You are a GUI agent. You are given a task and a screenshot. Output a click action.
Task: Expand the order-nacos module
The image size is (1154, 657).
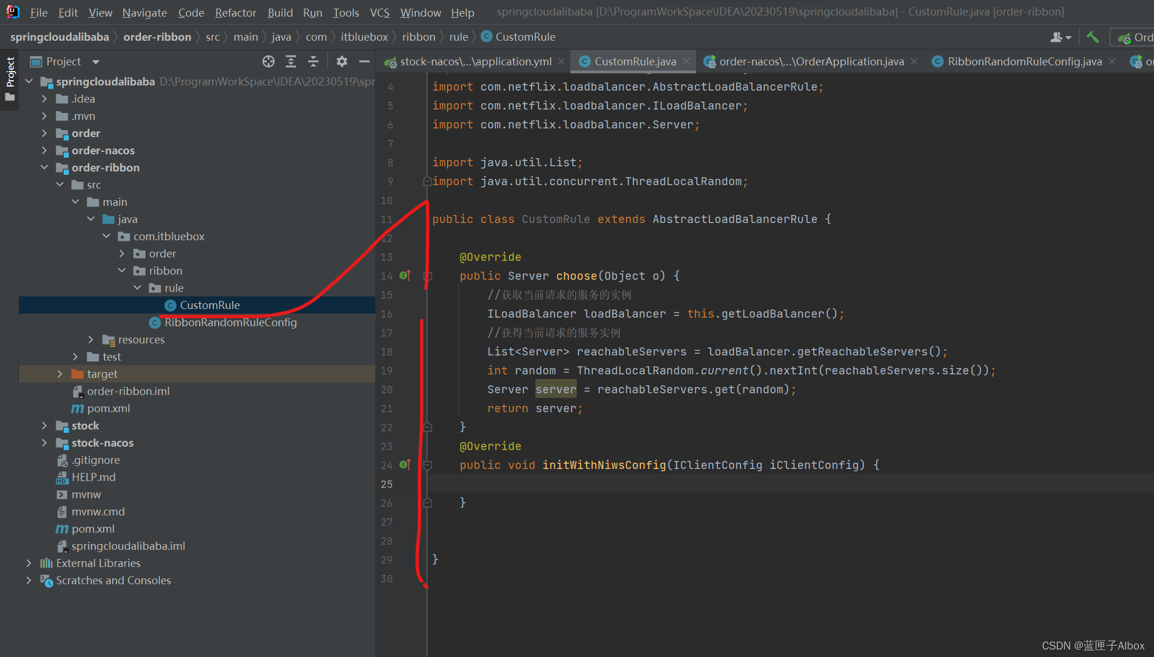(45, 150)
